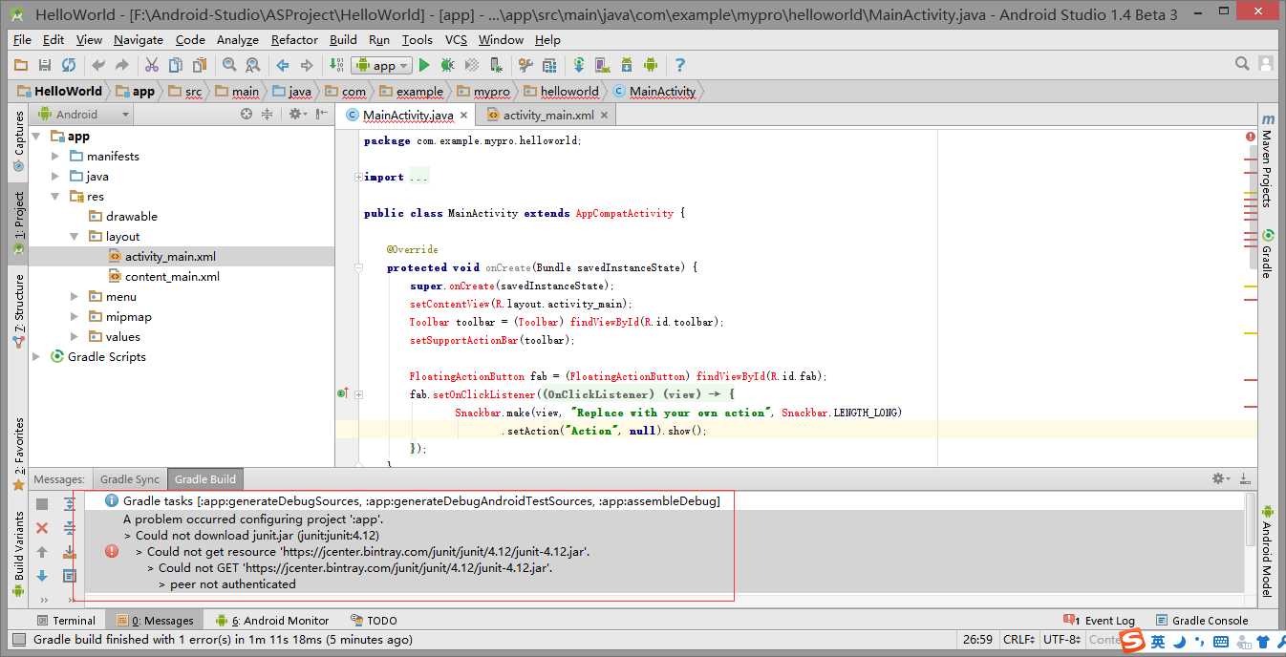Expand the values folder node

tap(75, 336)
